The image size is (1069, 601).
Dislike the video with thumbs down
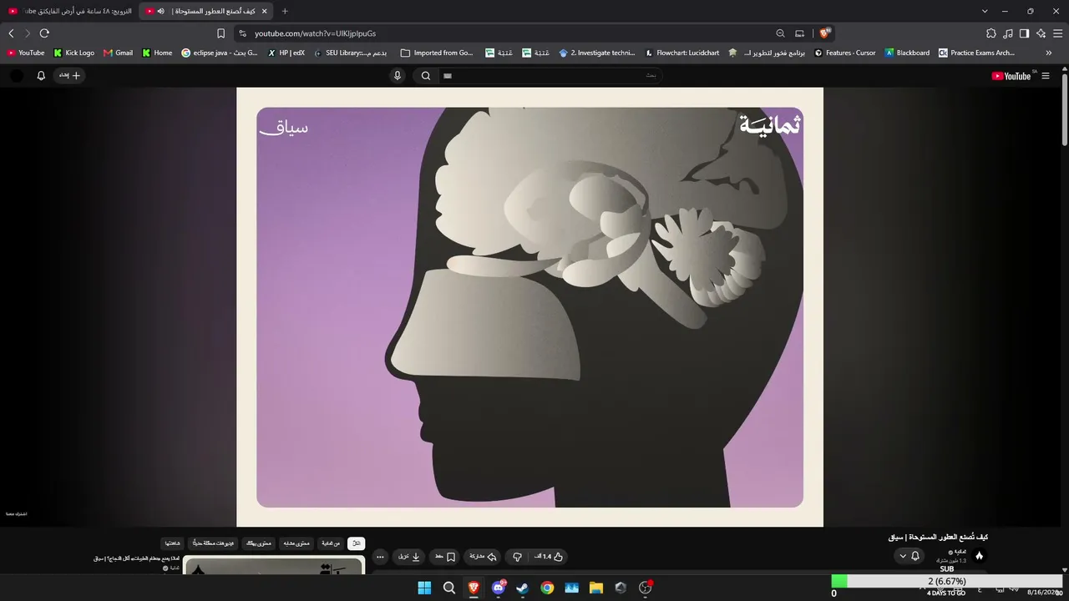(517, 557)
